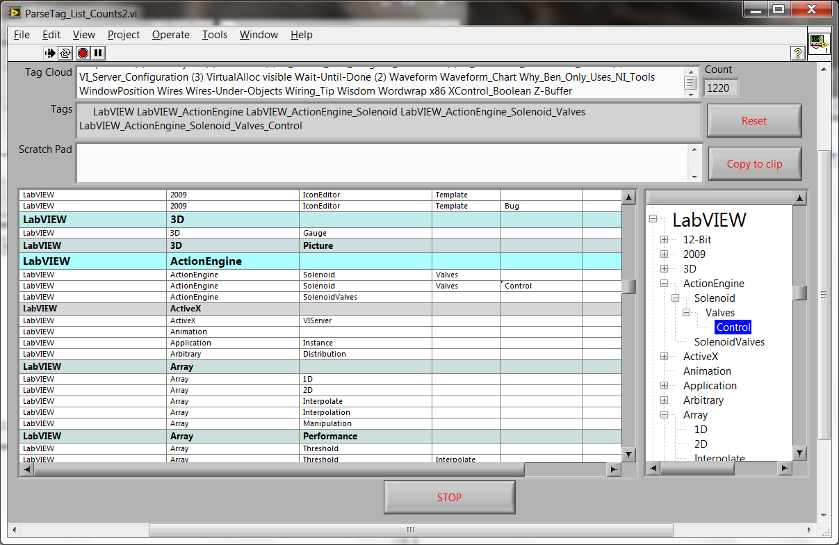The height and width of the screenshot is (545, 839).
Task: Select Animation in the tree
Action: [707, 371]
